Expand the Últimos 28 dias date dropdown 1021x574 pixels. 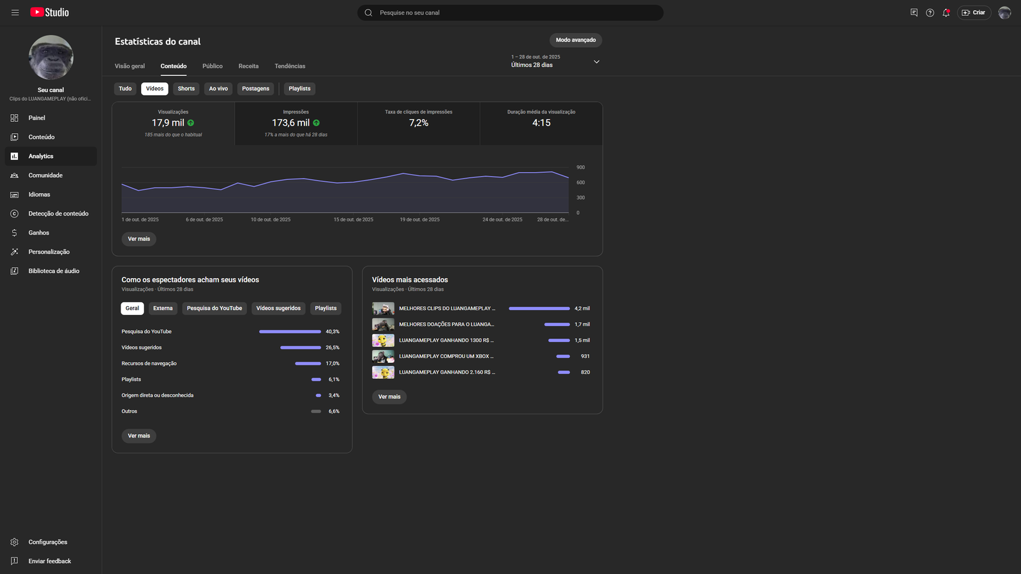click(596, 62)
